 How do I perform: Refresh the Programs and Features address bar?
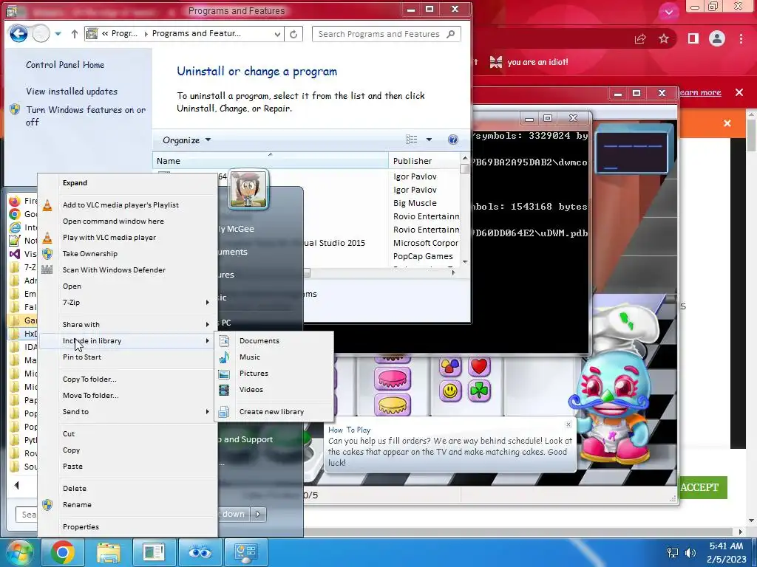293,34
